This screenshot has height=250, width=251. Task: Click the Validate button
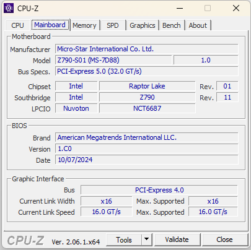click(x=177, y=240)
